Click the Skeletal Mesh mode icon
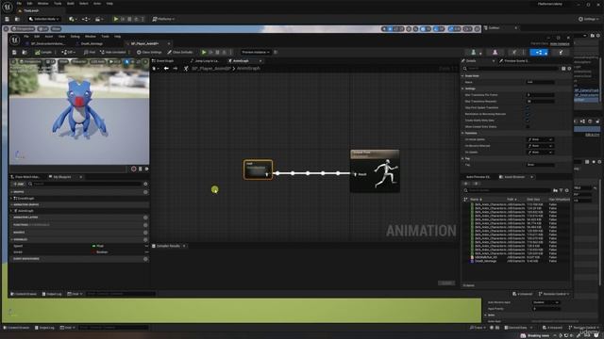604x339 pixels. [x=495, y=53]
